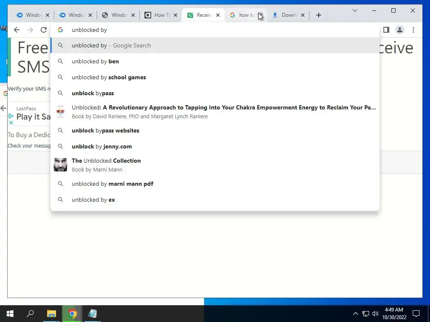This screenshot has width=430, height=322.
Task: Click the AdChoices triangle icon
Action: coord(11,116)
